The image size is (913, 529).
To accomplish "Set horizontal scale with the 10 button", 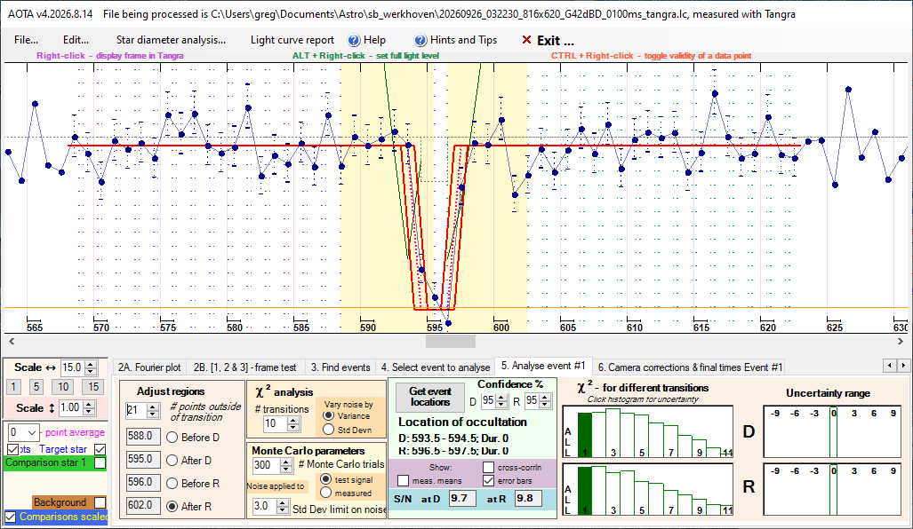I will pyautogui.click(x=63, y=387).
